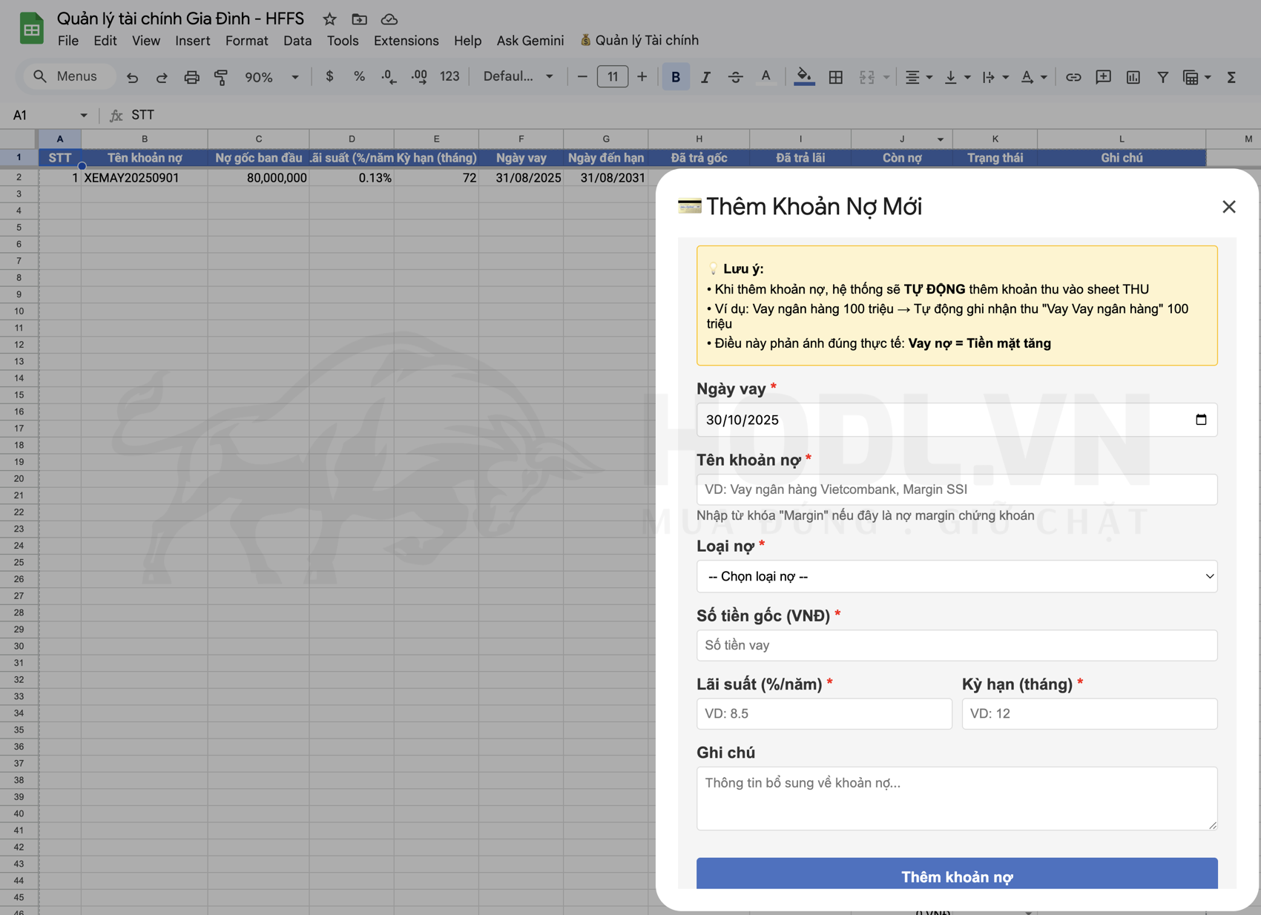The height and width of the screenshot is (915, 1261).
Task: Select cell header of column B
Action: tap(145, 139)
